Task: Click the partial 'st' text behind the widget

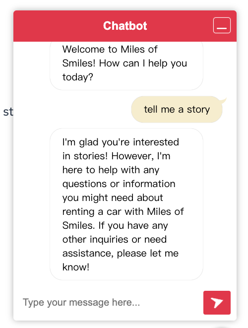Action: 8,112
